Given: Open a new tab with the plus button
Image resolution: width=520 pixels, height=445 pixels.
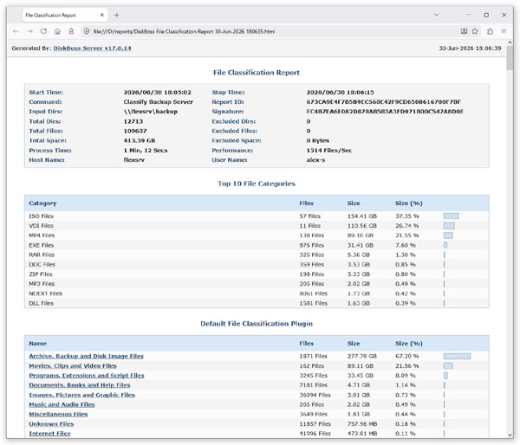Looking at the screenshot, I should pyautogui.click(x=116, y=15).
